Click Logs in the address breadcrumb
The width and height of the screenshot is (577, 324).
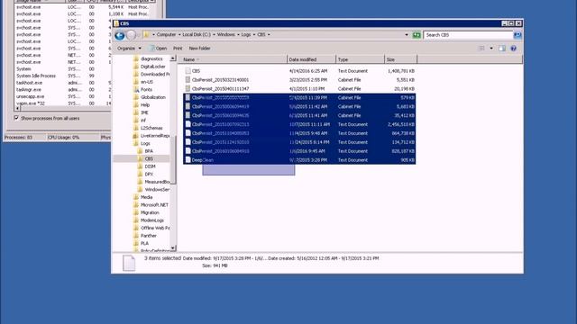point(246,34)
